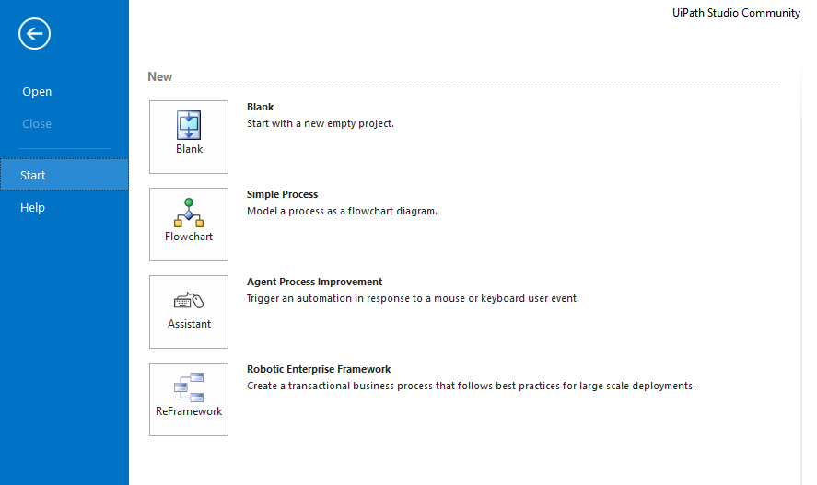Click the 'Blank' label under tile icon

pyautogui.click(x=189, y=149)
